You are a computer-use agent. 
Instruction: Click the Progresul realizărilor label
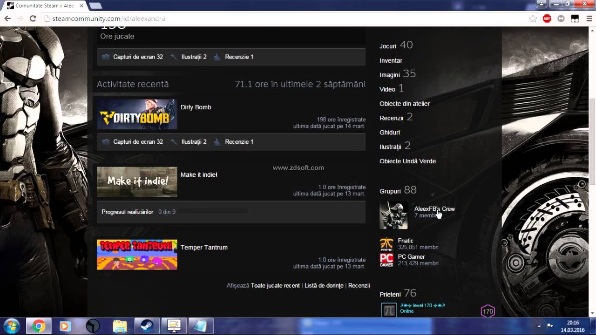pos(127,212)
